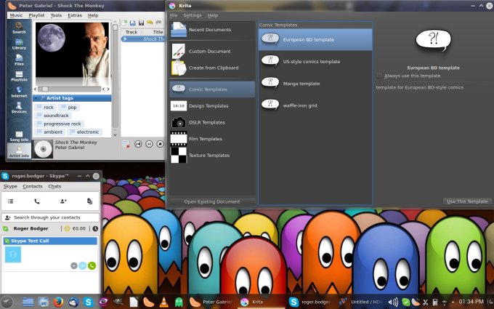Select the Manga template
This screenshot has width=494, height=309.
tap(301, 84)
